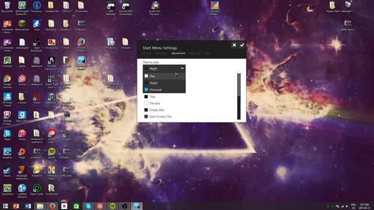Select the South Park desktop icon

[x=155, y=8]
